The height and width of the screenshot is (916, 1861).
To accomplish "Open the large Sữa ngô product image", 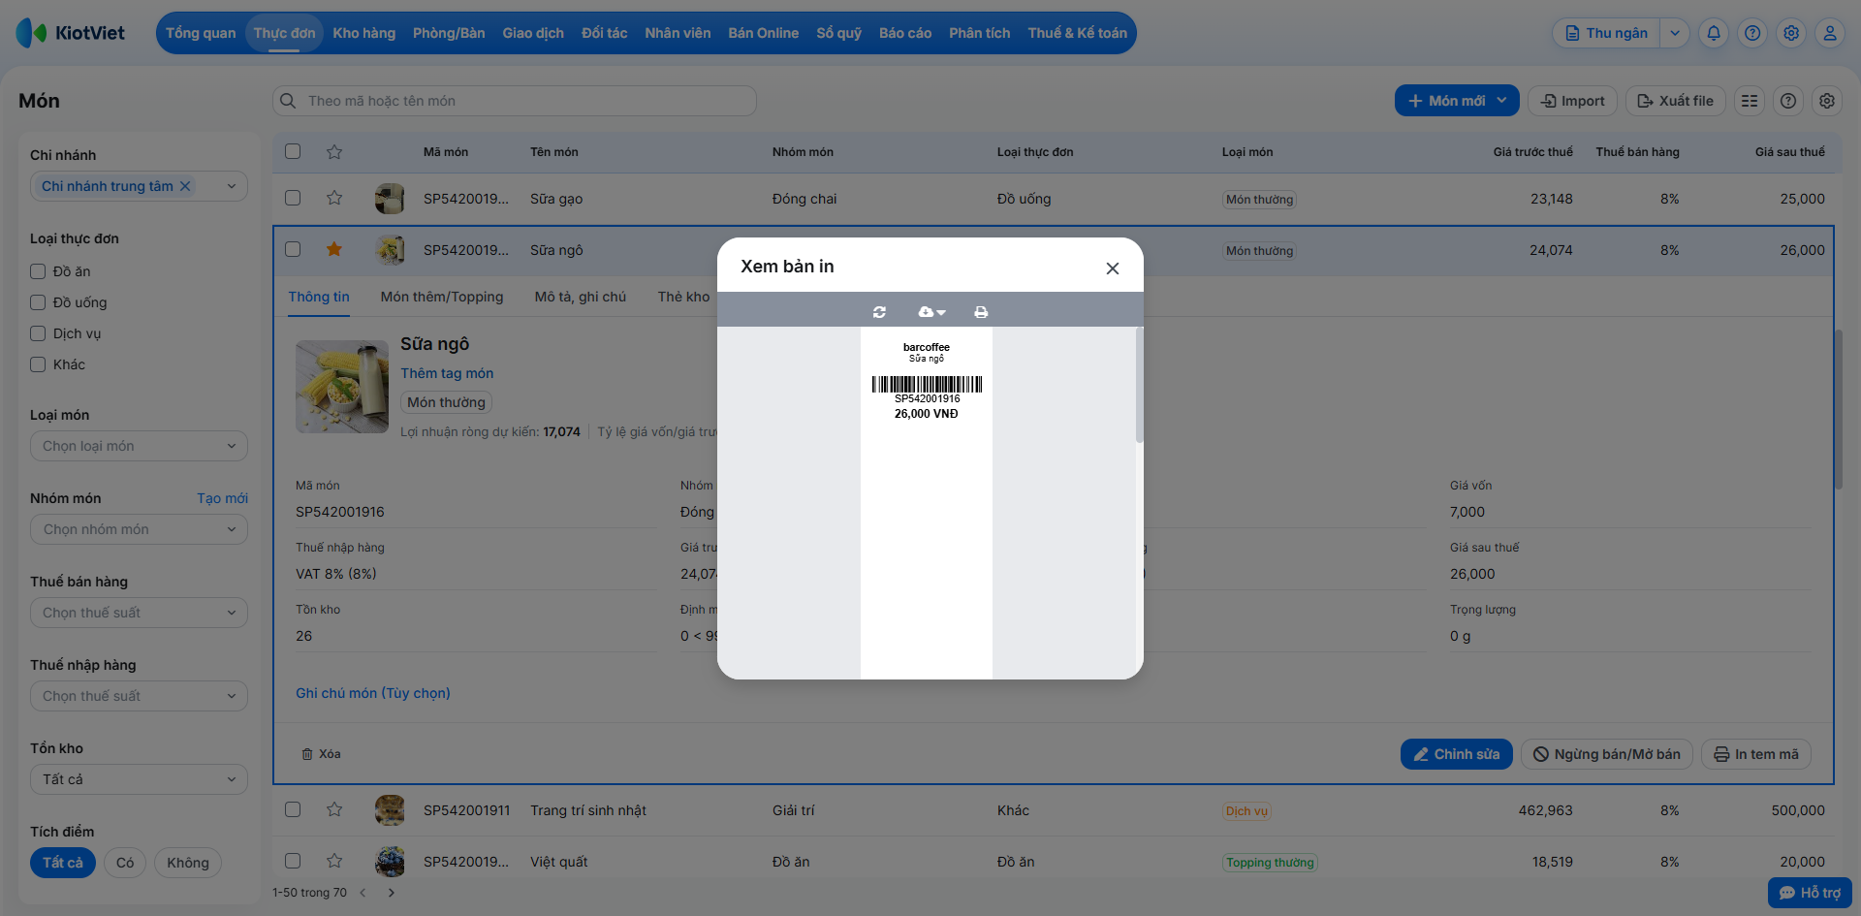I will point(342,387).
